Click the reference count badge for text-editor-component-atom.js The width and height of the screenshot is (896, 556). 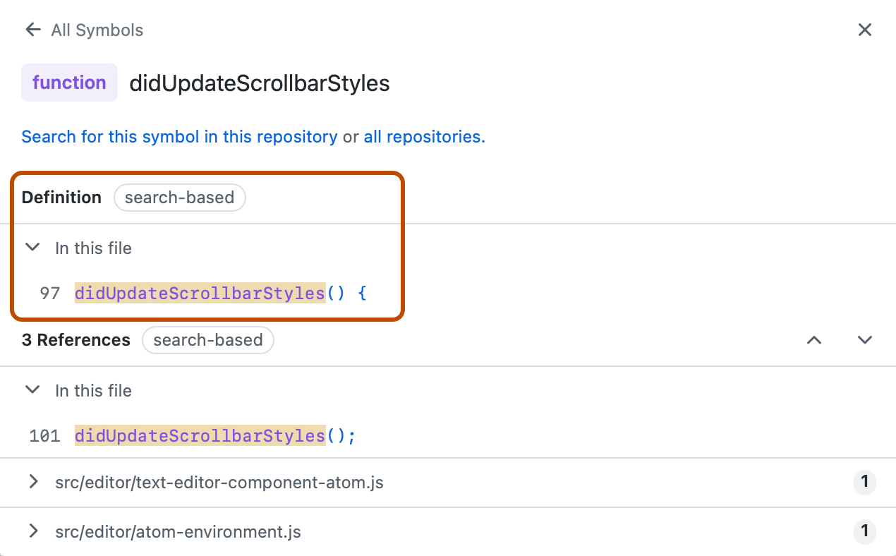[865, 483]
